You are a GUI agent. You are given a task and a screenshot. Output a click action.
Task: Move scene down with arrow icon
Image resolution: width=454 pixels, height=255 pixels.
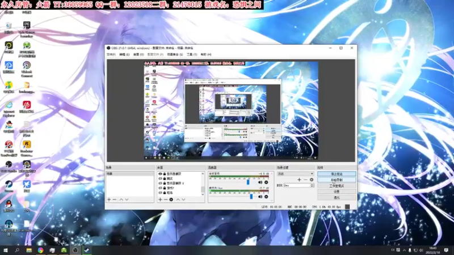pyautogui.click(x=127, y=199)
